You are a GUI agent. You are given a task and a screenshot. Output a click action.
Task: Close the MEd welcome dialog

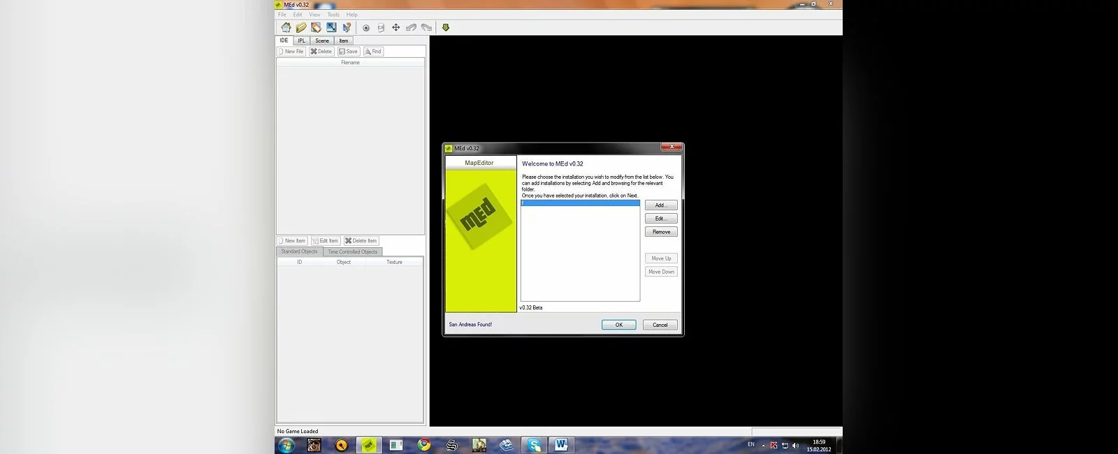671,147
